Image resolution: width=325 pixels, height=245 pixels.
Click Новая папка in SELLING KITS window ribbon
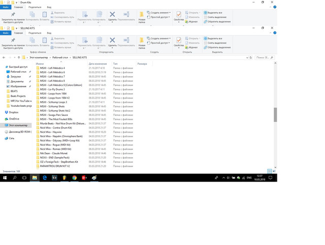click(142, 43)
